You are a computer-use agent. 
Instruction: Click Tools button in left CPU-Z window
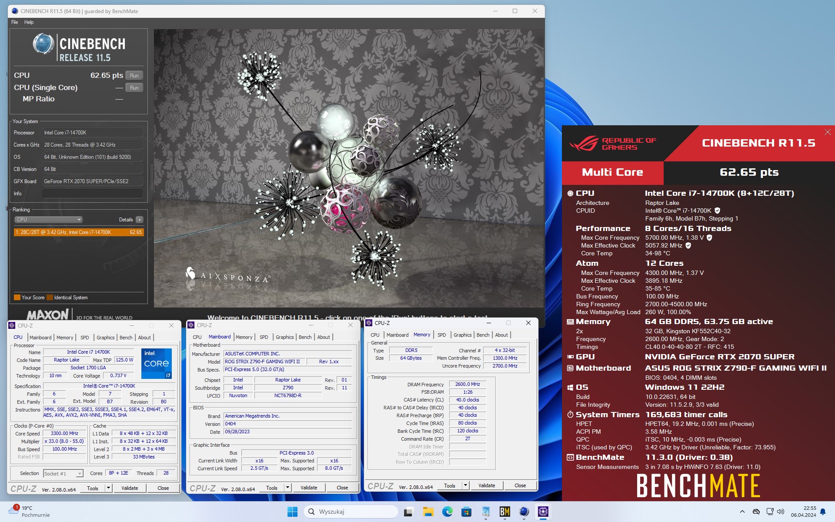pyautogui.click(x=93, y=488)
